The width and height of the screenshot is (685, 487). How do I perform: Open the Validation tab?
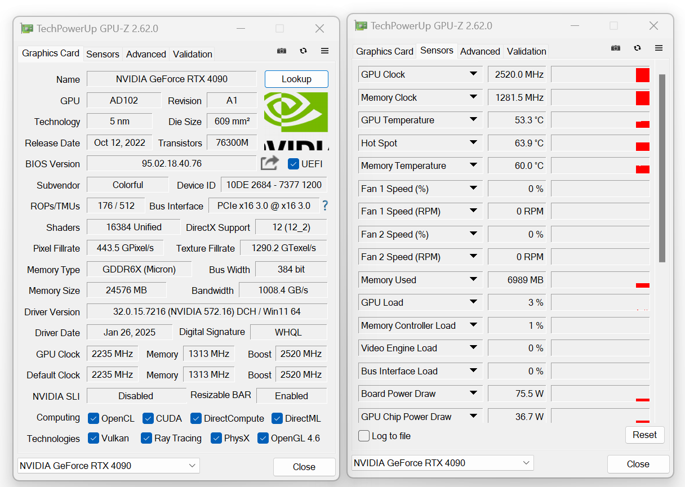[x=192, y=54]
